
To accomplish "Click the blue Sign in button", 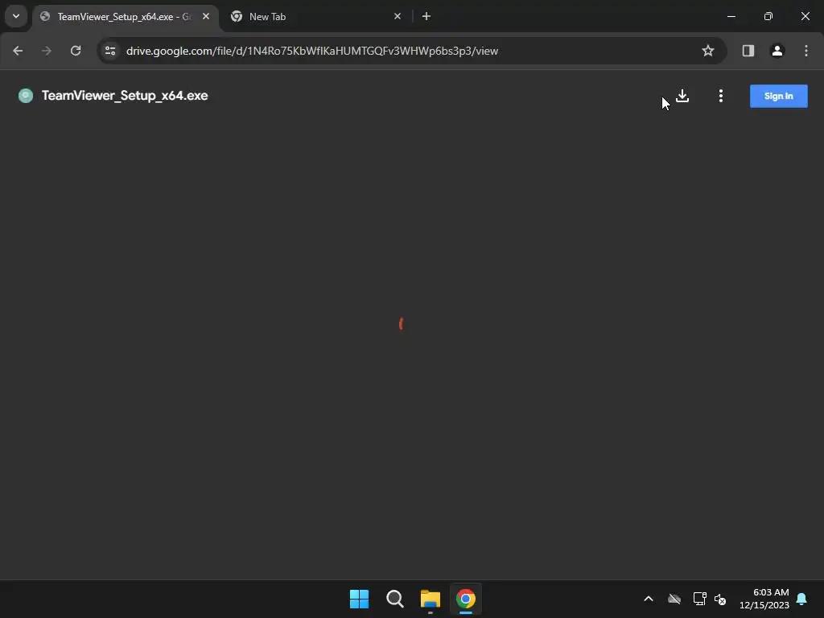I will [778, 96].
